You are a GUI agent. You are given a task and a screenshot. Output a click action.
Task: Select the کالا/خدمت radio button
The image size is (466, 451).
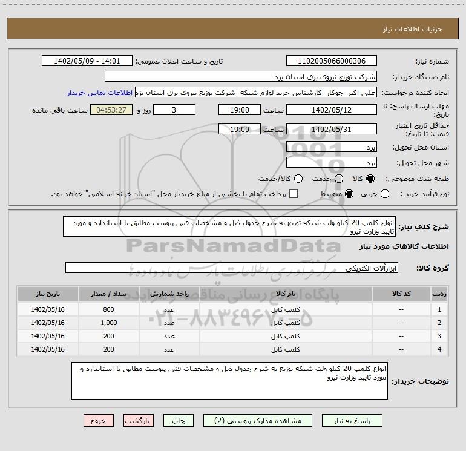pyautogui.click(x=298, y=179)
